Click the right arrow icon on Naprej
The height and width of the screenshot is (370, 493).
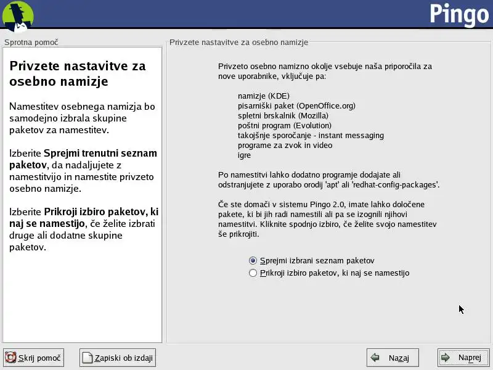pos(445,358)
